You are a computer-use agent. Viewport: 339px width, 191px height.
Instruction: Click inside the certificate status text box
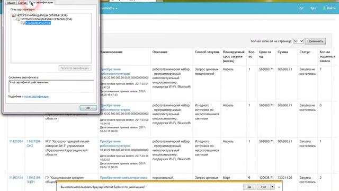click(51, 86)
